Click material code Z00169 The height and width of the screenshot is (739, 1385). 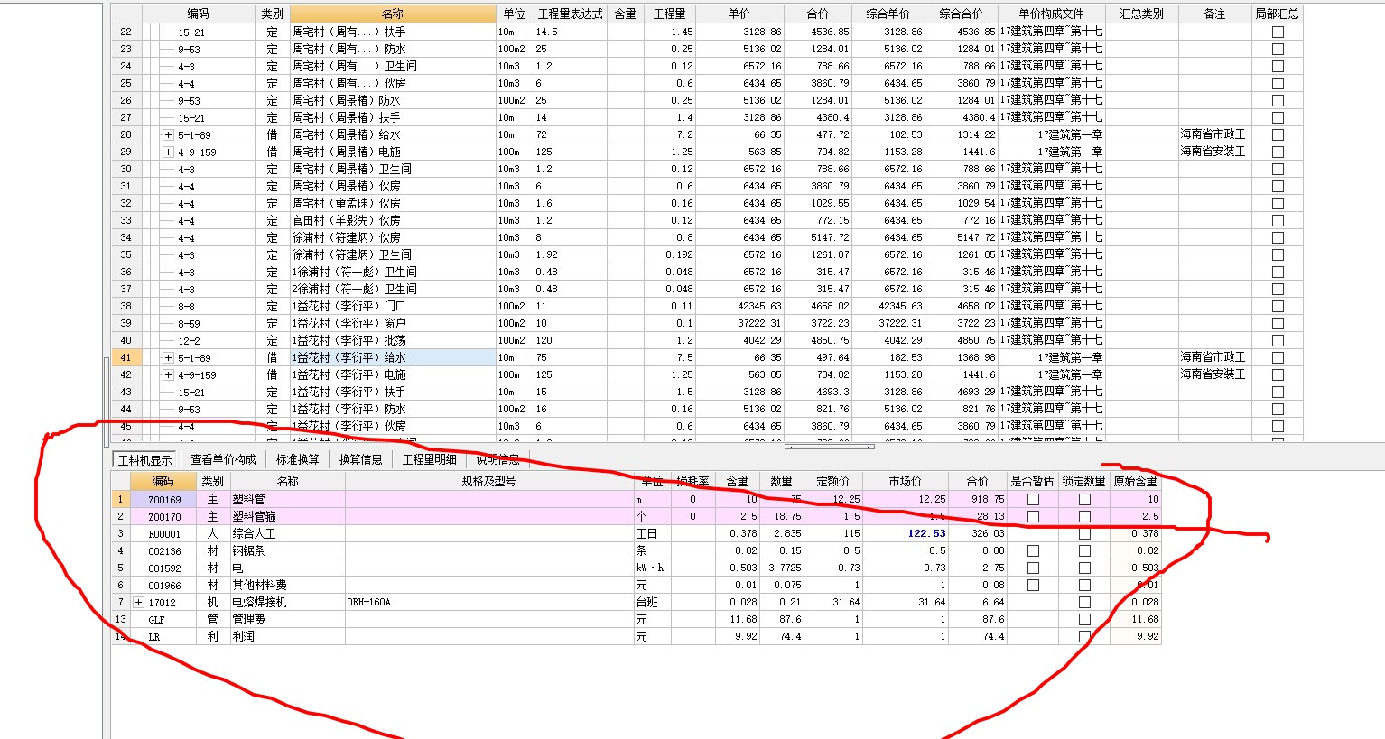click(x=164, y=499)
